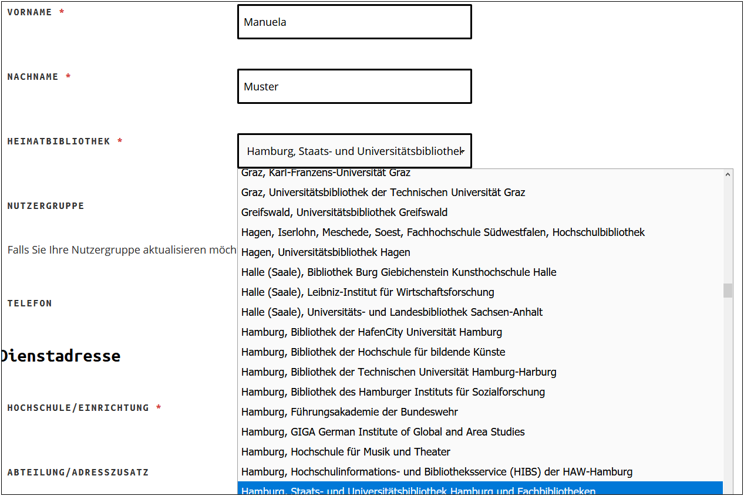
Task: Click the Vorname input field containing Manuela
Action: pyautogui.click(x=354, y=22)
